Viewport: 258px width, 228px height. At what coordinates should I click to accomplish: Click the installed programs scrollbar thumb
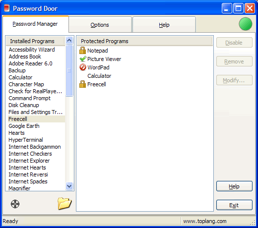click(x=69, y=70)
